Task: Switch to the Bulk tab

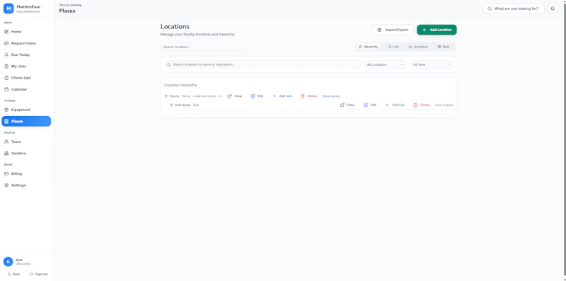Action: coord(444,47)
